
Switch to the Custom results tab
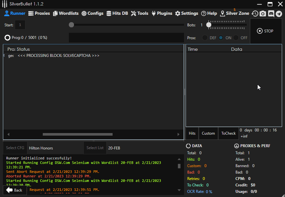coord(208,133)
